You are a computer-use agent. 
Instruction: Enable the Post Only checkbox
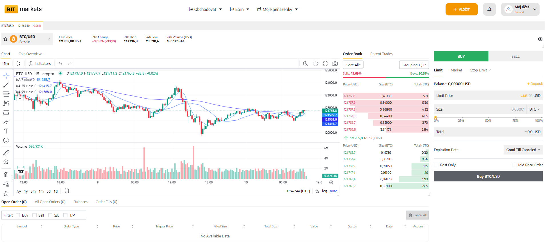[436, 165]
